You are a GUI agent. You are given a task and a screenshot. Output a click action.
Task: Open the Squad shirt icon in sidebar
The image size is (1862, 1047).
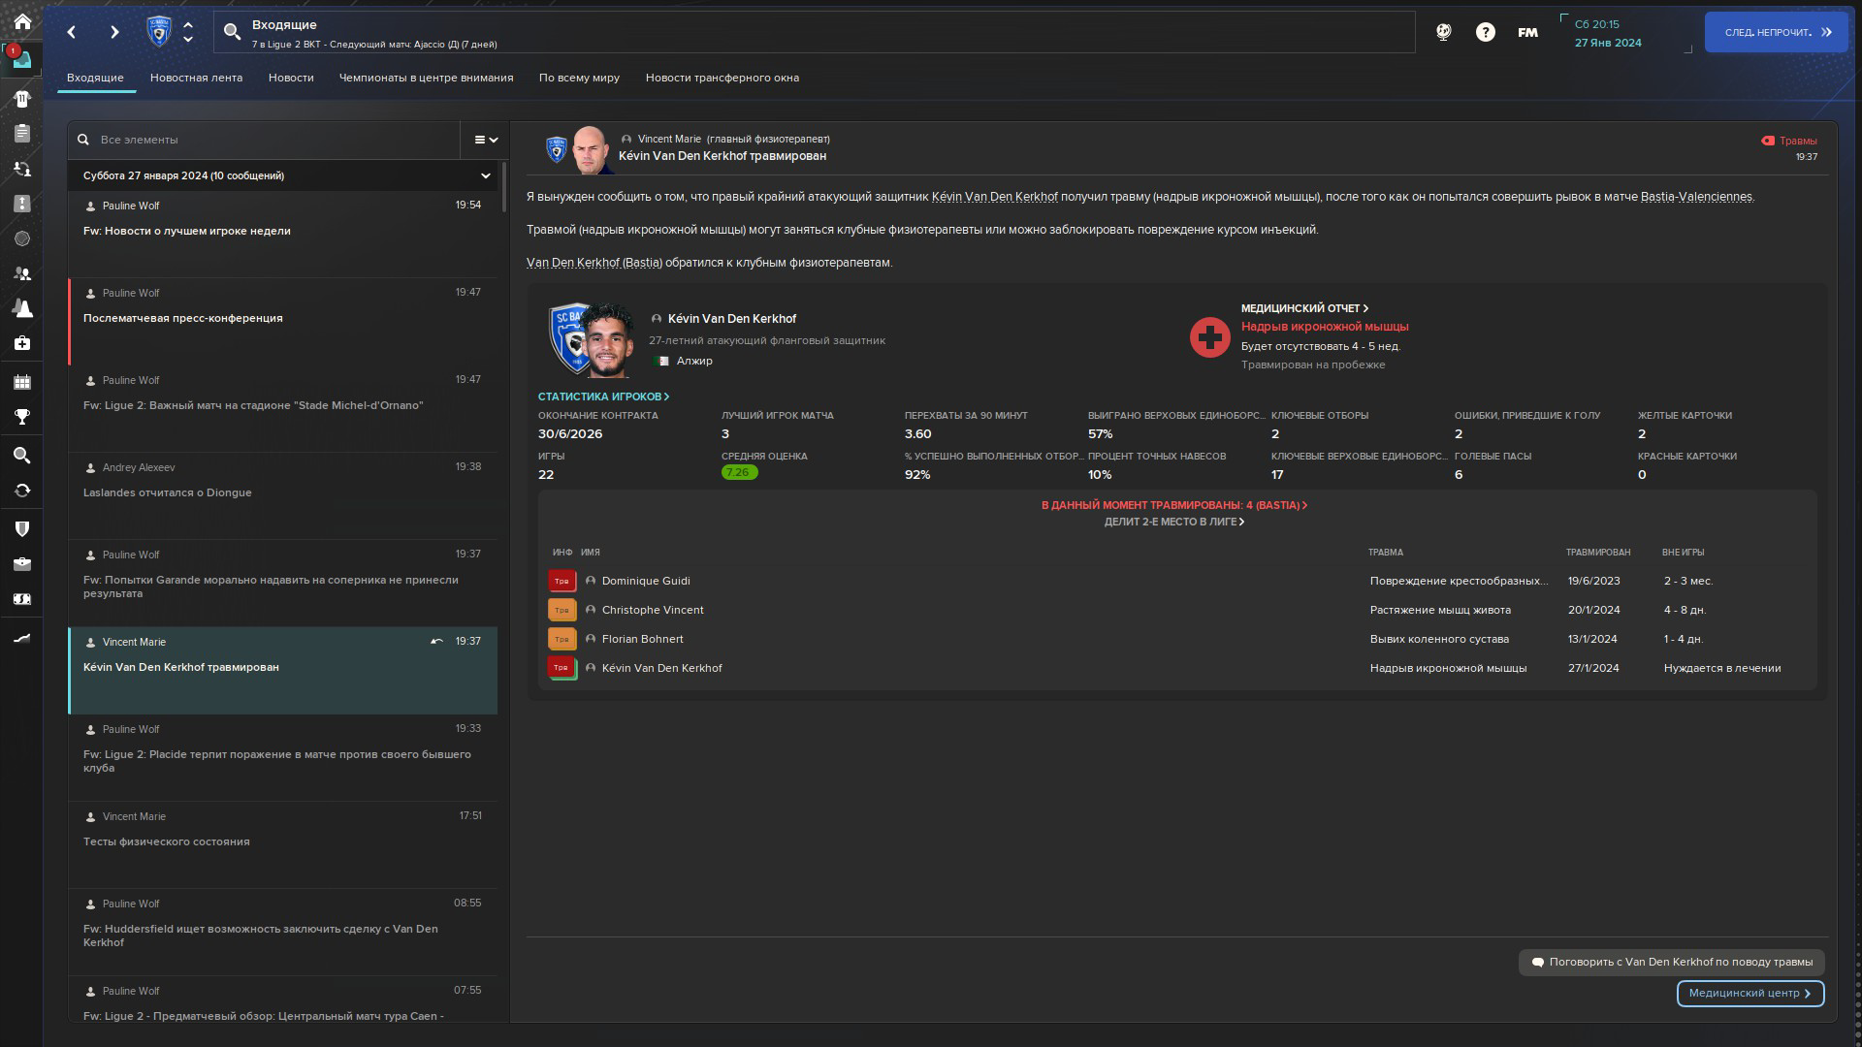22,98
